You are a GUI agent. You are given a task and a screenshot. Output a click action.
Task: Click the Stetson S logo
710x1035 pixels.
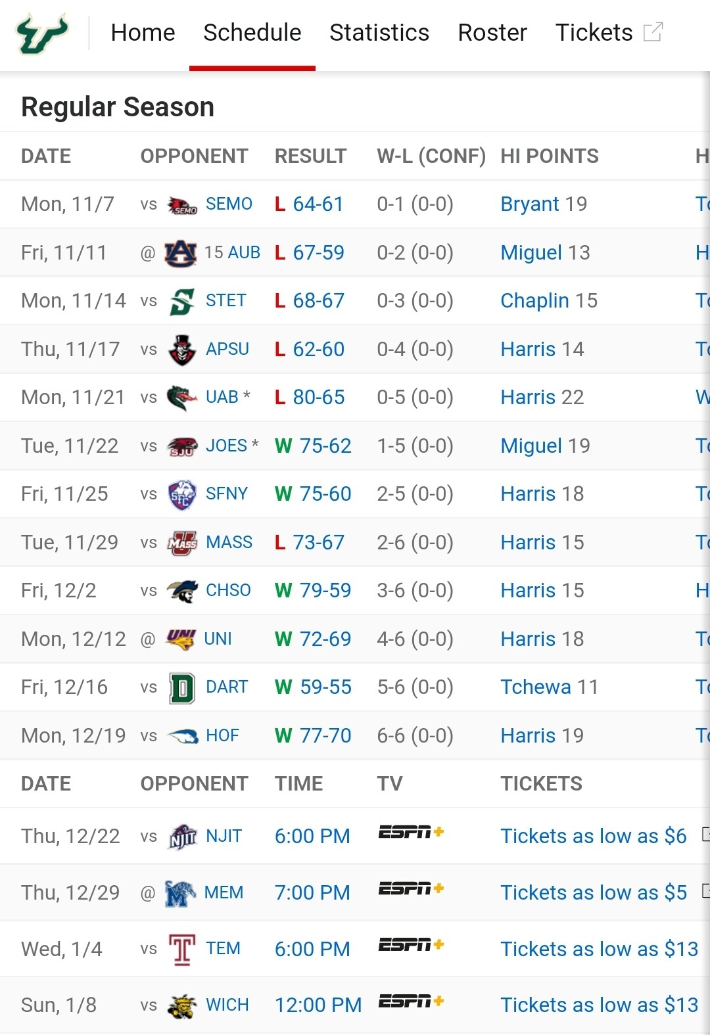[182, 302]
